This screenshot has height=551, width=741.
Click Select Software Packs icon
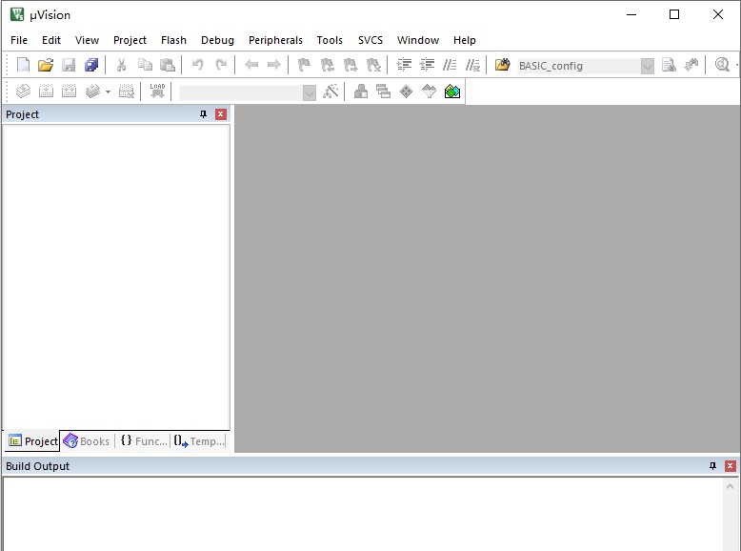tap(430, 91)
